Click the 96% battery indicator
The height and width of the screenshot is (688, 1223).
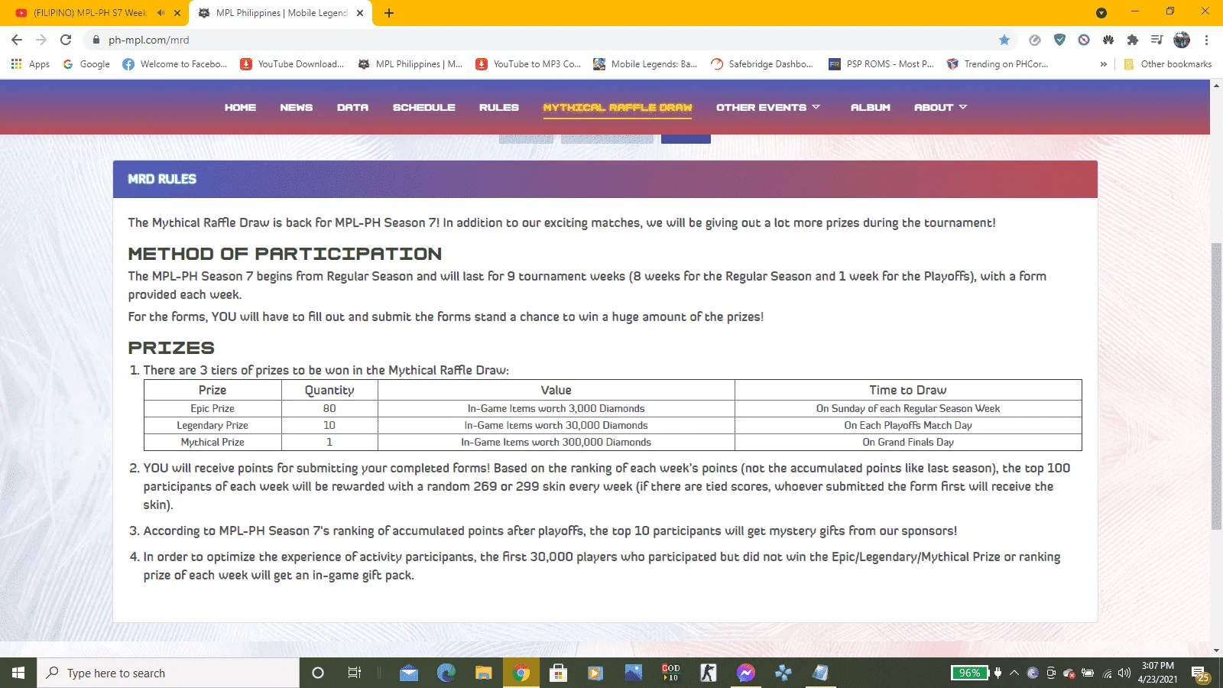(969, 673)
